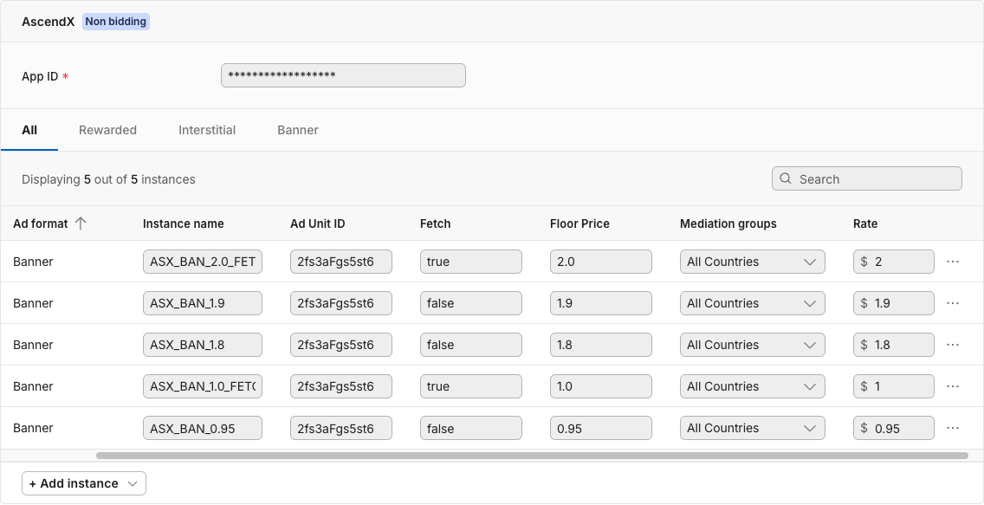Screen dimensions: 984x505
Task: Click Floor Price field with value 2.0
Action: click(x=600, y=262)
